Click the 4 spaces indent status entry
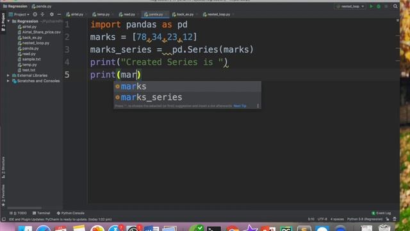The width and height of the screenshot is (410, 231). pos(337,219)
